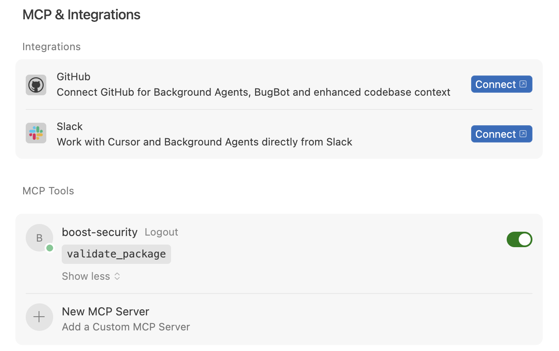Viewport: 559px width, 351px height.
Task: Click the GitHub integration icon
Action: point(36,85)
